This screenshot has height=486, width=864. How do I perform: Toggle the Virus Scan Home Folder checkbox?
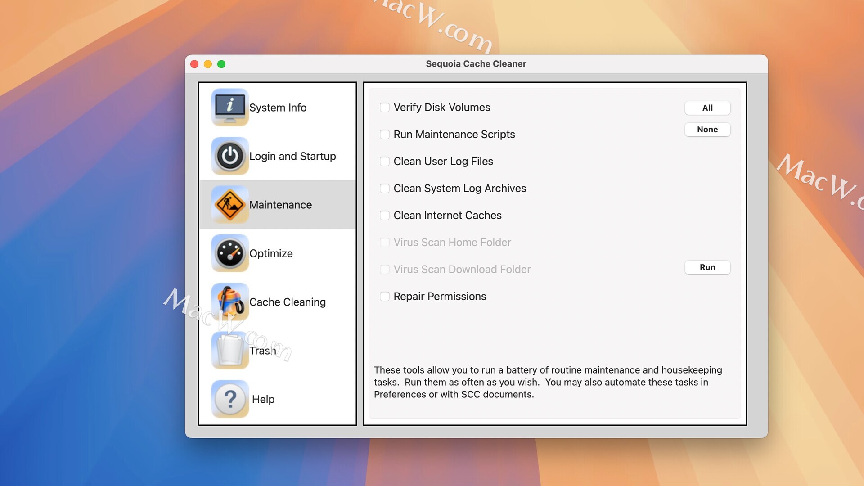[x=385, y=243]
